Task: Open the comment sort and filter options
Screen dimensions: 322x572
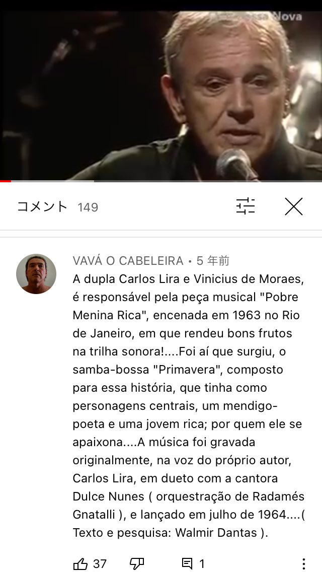Action: (x=246, y=206)
